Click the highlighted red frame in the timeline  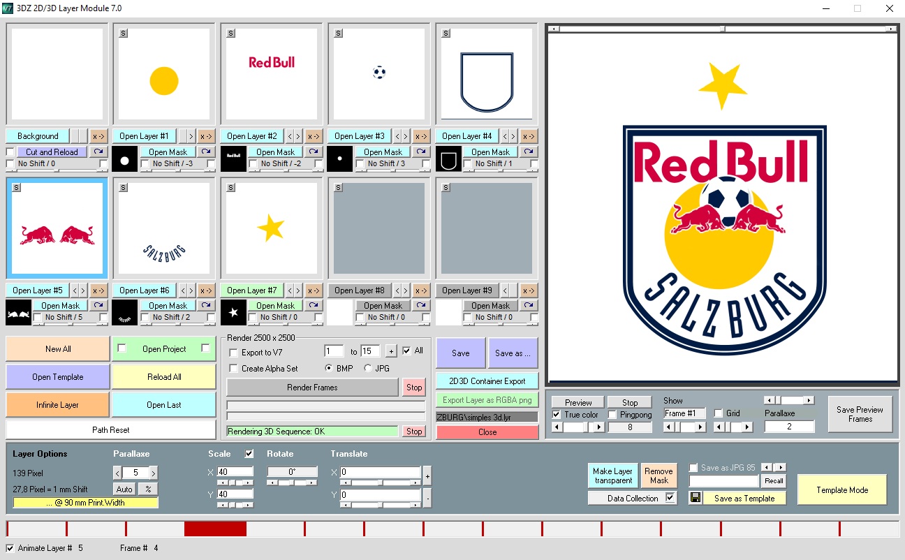click(x=215, y=529)
